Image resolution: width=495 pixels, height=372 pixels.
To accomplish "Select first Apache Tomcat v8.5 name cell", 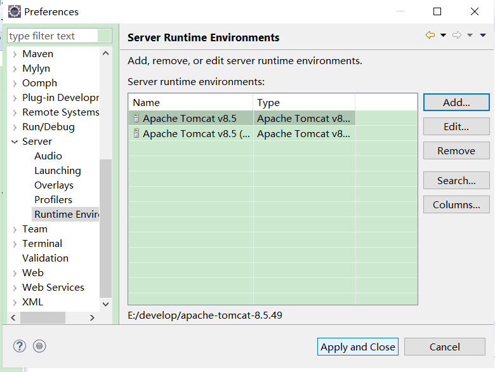I will (x=190, y=118).
